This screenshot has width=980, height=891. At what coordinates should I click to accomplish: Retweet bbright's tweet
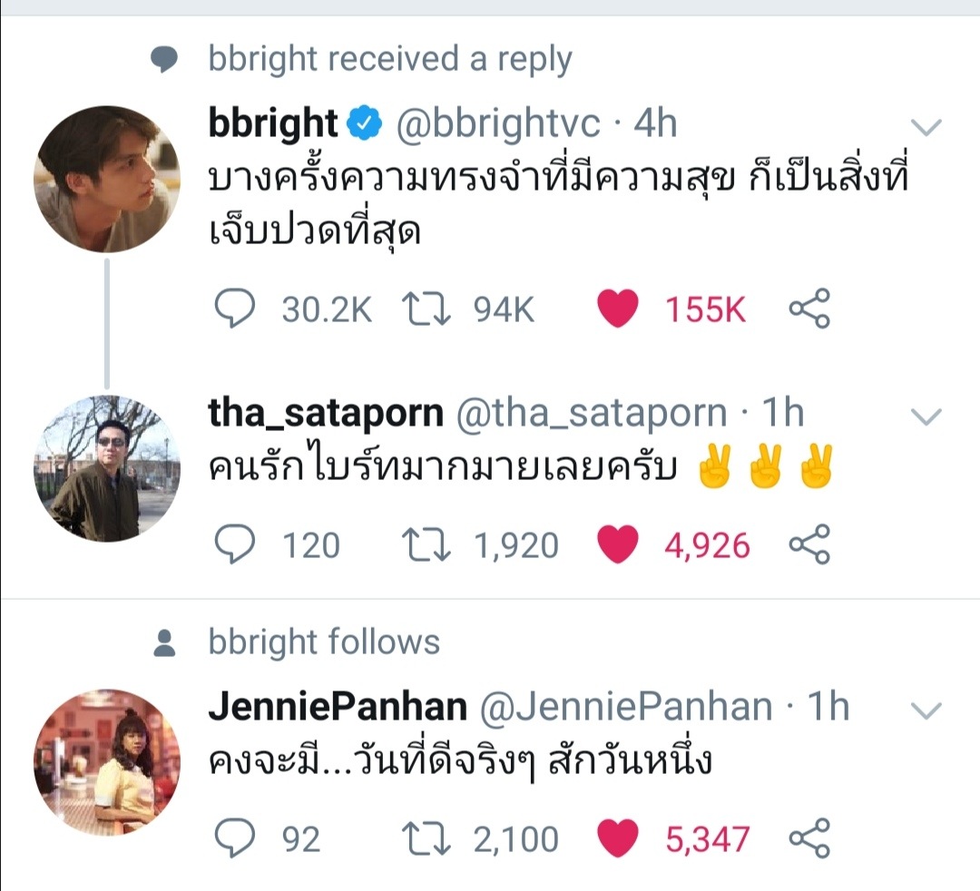click(x=426, y=310)
